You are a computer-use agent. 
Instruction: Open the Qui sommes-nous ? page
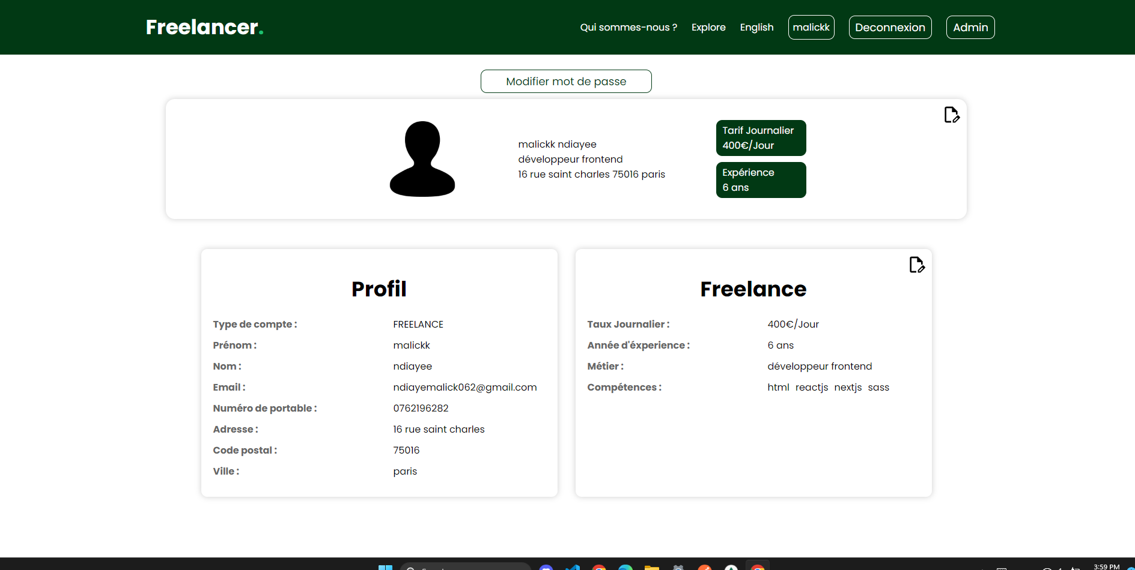(628, 28)
